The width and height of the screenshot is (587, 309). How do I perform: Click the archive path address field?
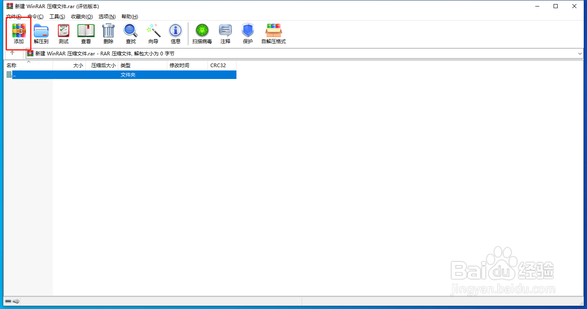click(305, 53)
